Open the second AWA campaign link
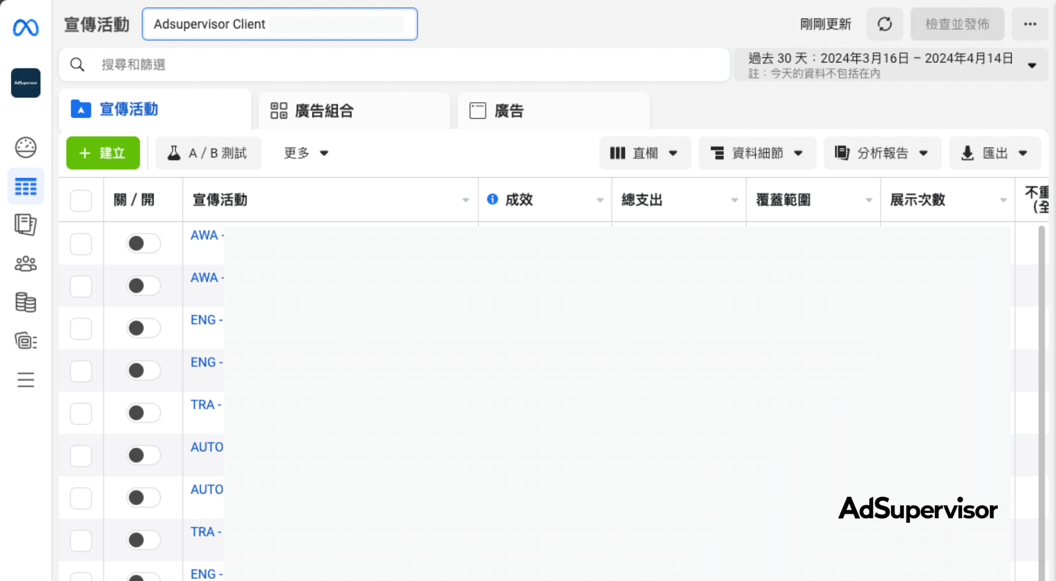Viewport: 1056px width, 581px height. [x=207, y=278]
